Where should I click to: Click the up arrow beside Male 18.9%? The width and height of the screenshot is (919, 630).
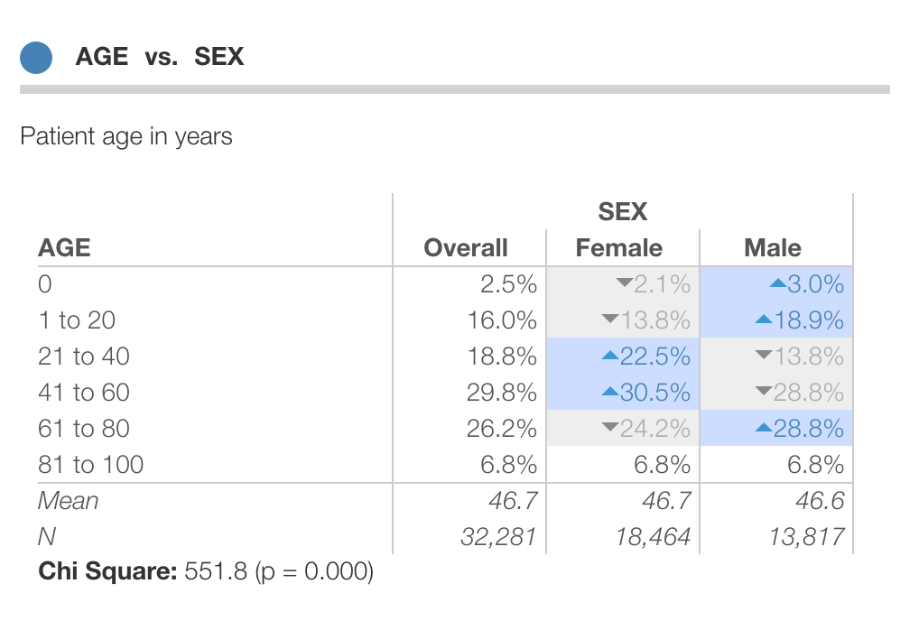pos(763,320)
